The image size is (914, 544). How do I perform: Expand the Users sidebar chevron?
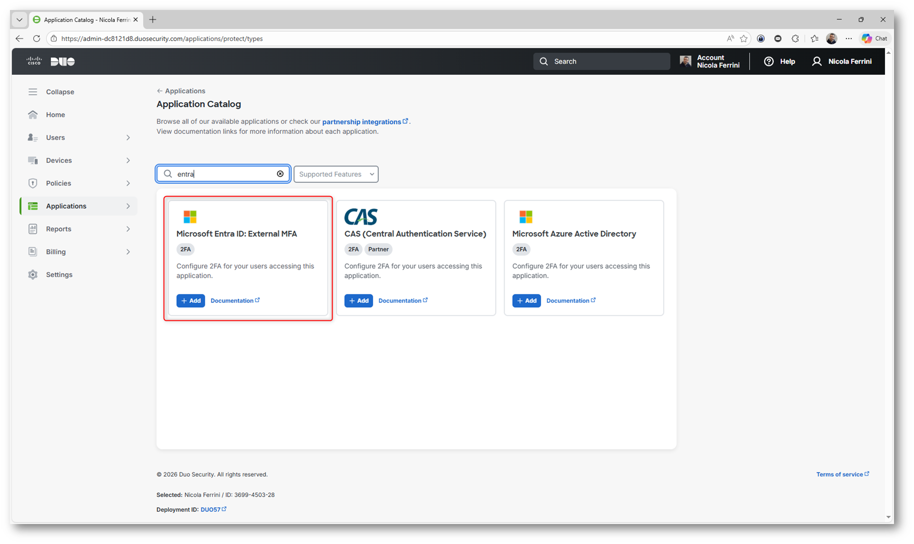point(128,137)
